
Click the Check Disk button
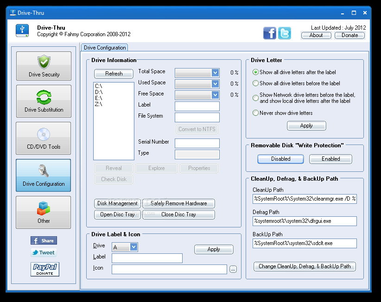point(114,179)
